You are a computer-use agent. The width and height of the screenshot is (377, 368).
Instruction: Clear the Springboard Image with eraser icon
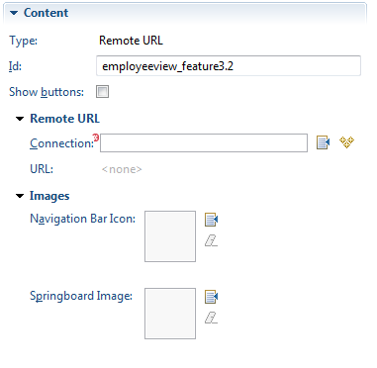tap(211, 318)
